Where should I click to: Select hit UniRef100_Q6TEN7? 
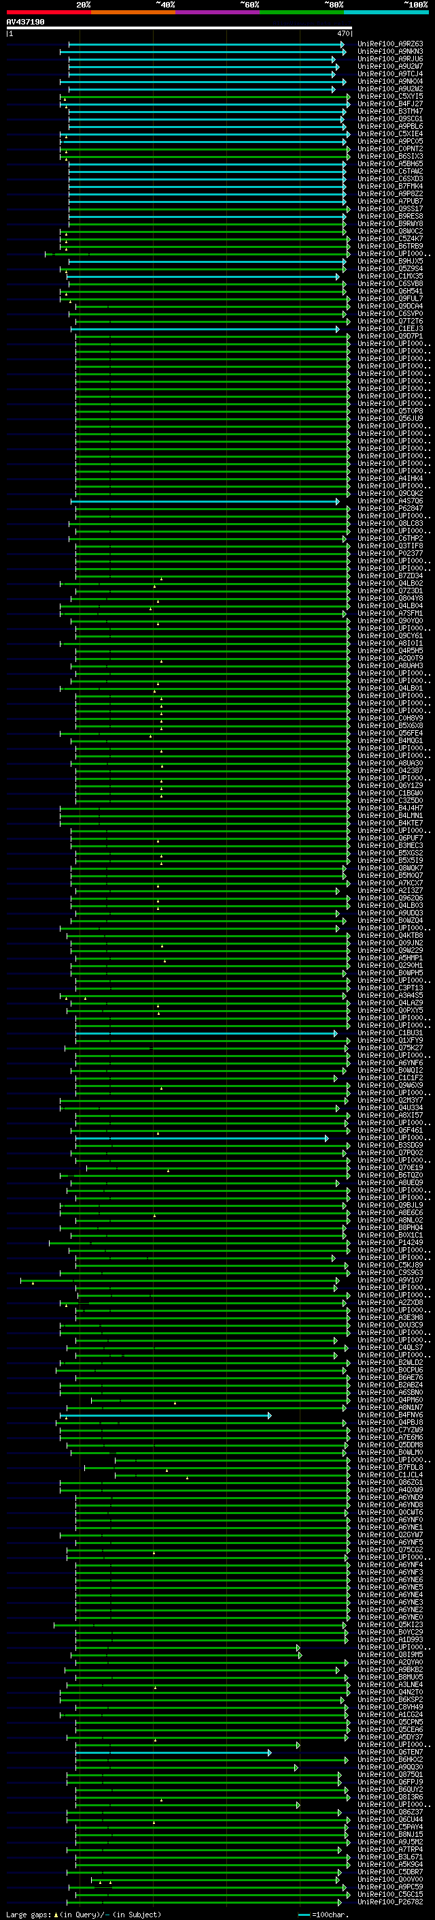click(390, 1752)
